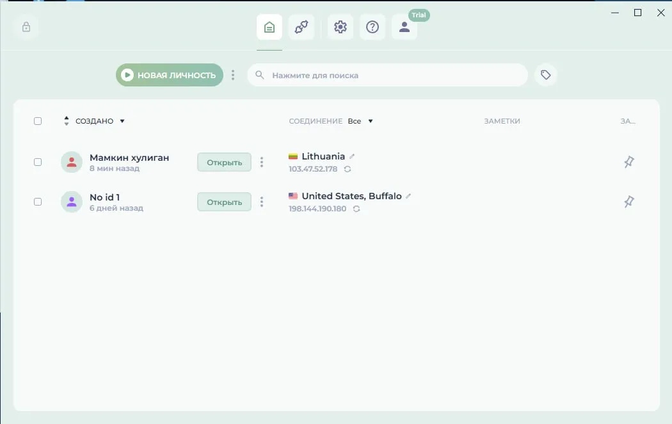Screen dimensions: 672x424
Task: Click 8 мин назад timestamp
Action: coord(115,168)
